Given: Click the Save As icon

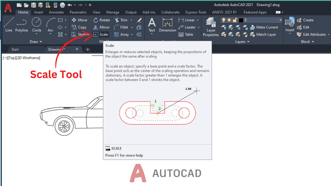Looking at the screenshot, I should (41, 5).
